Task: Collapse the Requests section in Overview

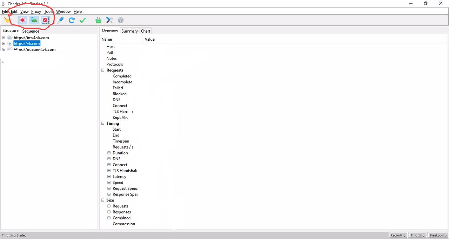Action: coord(103,70)
